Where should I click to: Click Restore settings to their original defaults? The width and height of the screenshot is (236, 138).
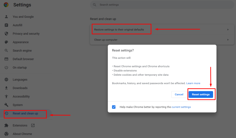[x=162, y=30]
